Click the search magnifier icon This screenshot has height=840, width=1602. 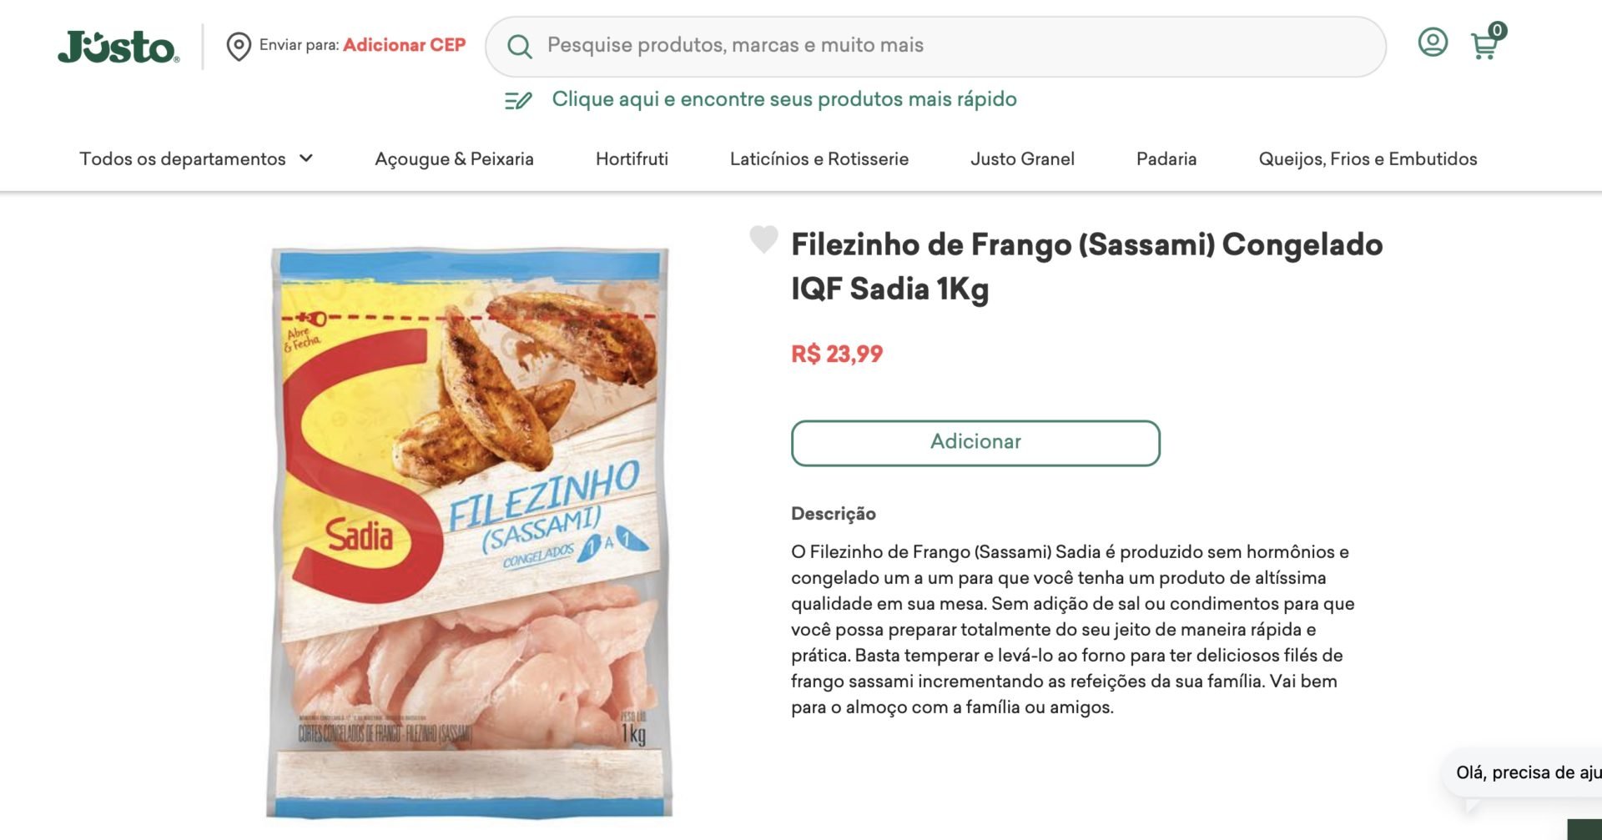519,47
